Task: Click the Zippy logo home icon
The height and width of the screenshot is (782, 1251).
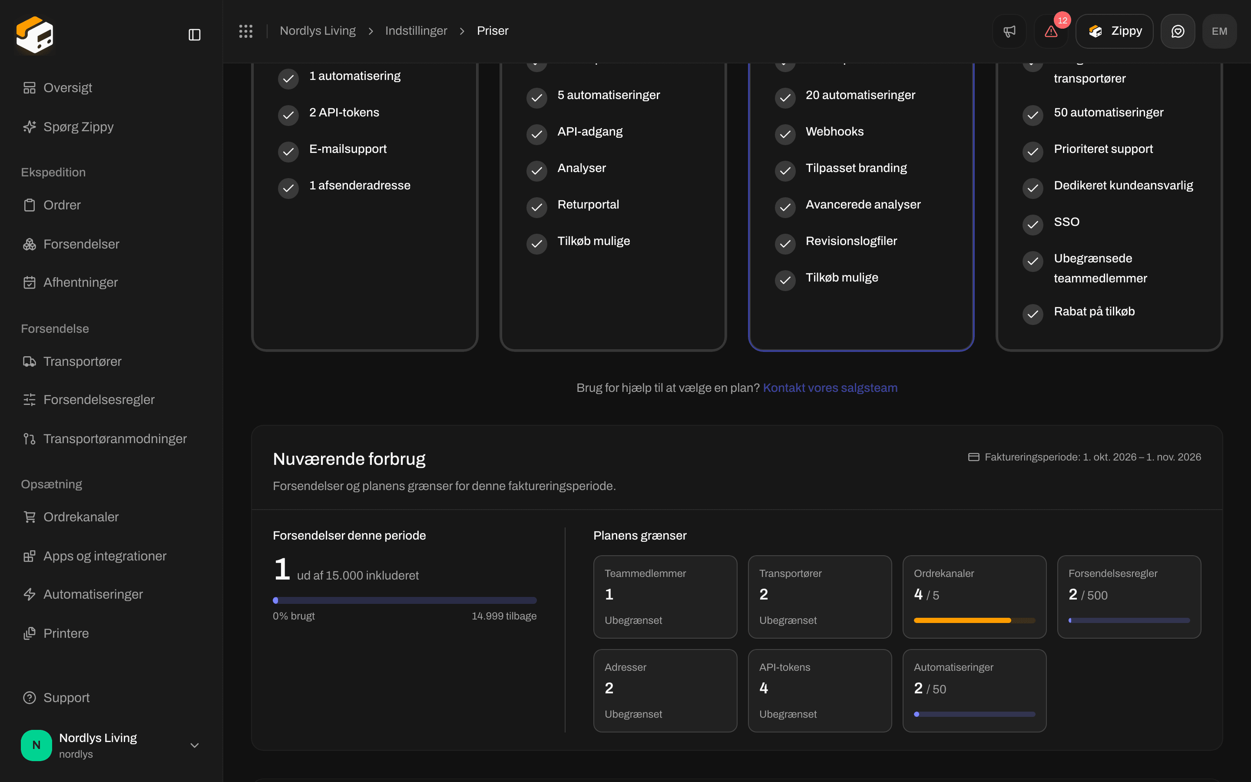Action: 35,35
